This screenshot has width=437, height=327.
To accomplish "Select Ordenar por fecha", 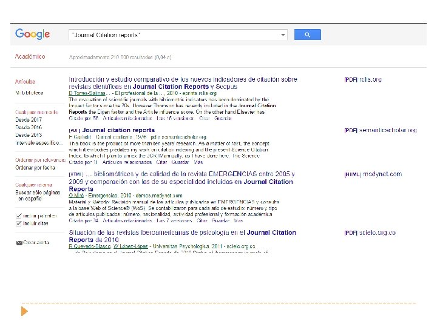I will coord(35,168).
